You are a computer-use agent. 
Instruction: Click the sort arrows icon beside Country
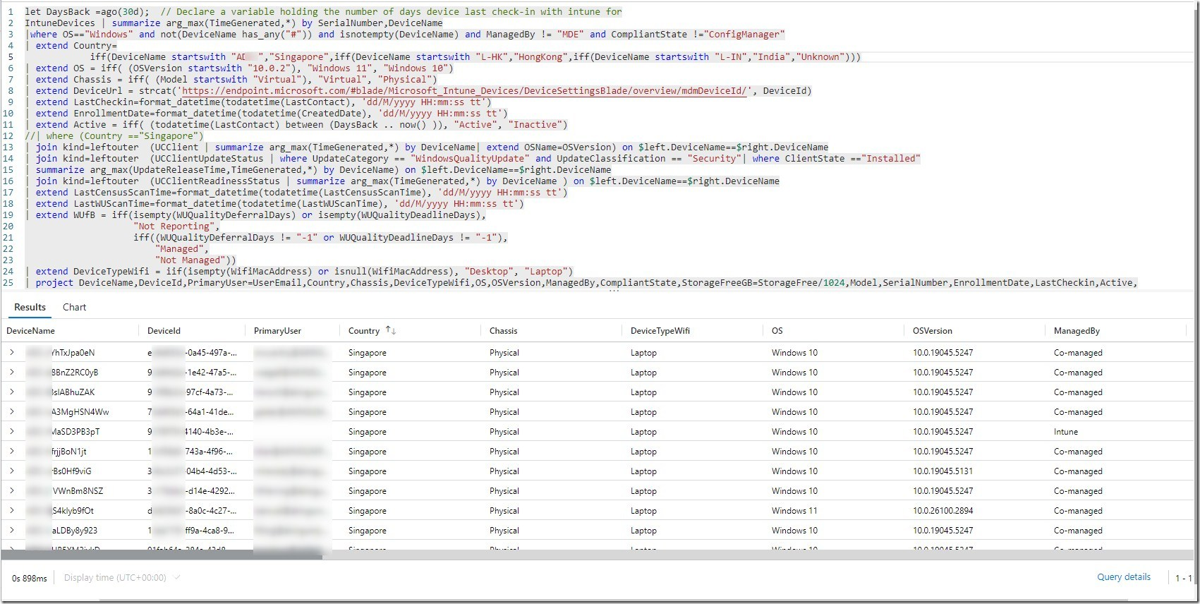click(x=390, y=331)
